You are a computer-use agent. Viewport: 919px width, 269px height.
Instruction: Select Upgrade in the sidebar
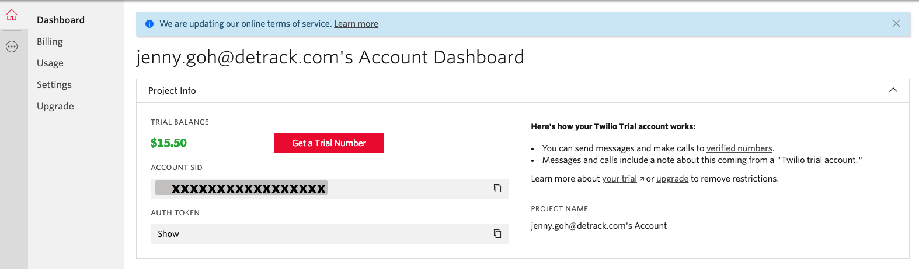55,106
